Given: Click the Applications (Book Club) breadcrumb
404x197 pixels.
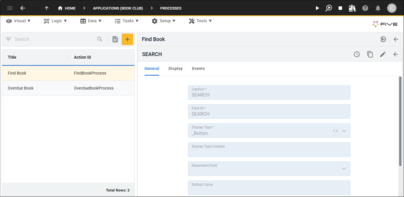Looking at the screenshot, I should pyautogui.click(x=118, y=8).
